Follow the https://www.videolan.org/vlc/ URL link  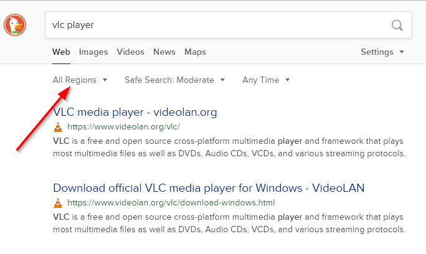(123, 127)
